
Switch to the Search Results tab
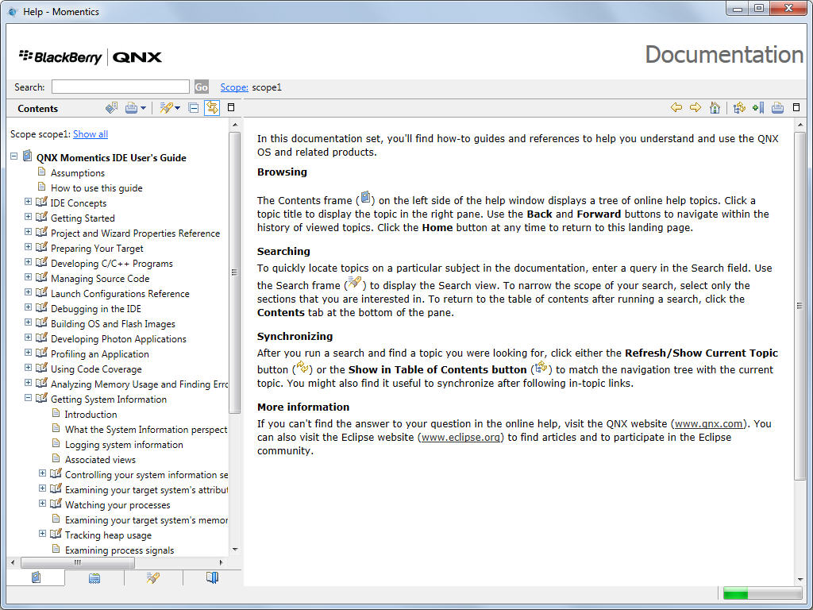pyautogui.click(x=153, y=578)
